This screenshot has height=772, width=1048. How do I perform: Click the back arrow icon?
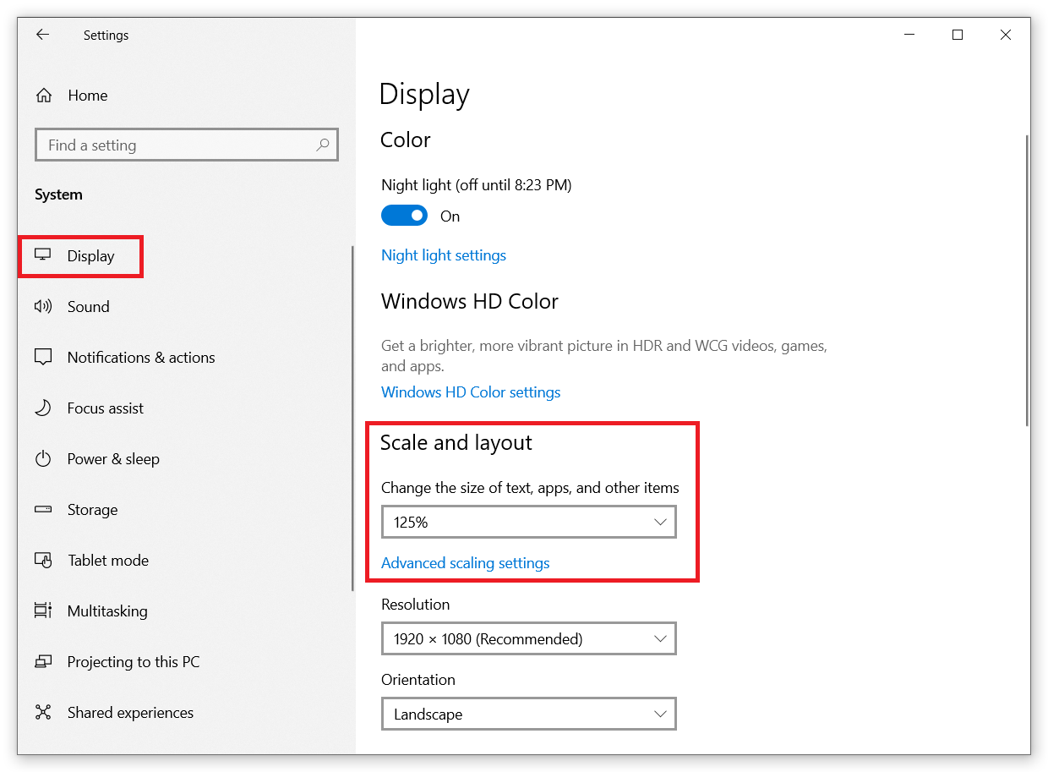click(42, 35)
